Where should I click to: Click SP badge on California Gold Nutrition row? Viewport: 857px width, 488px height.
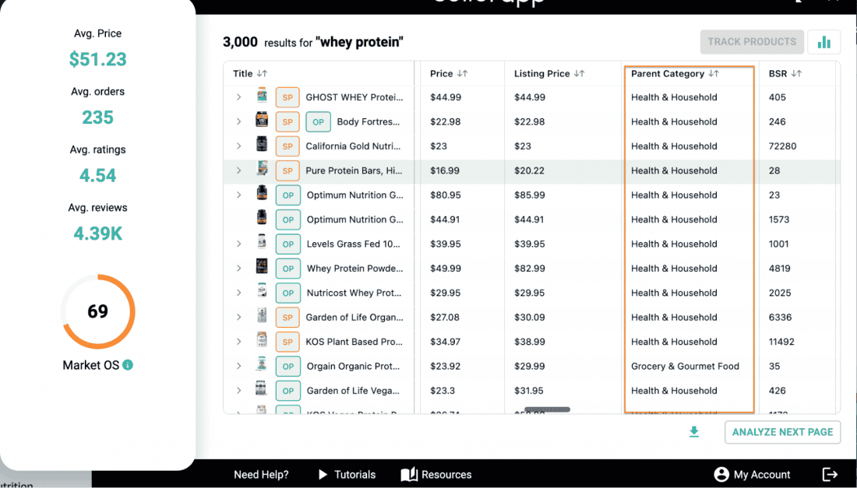tap(287, 146)
